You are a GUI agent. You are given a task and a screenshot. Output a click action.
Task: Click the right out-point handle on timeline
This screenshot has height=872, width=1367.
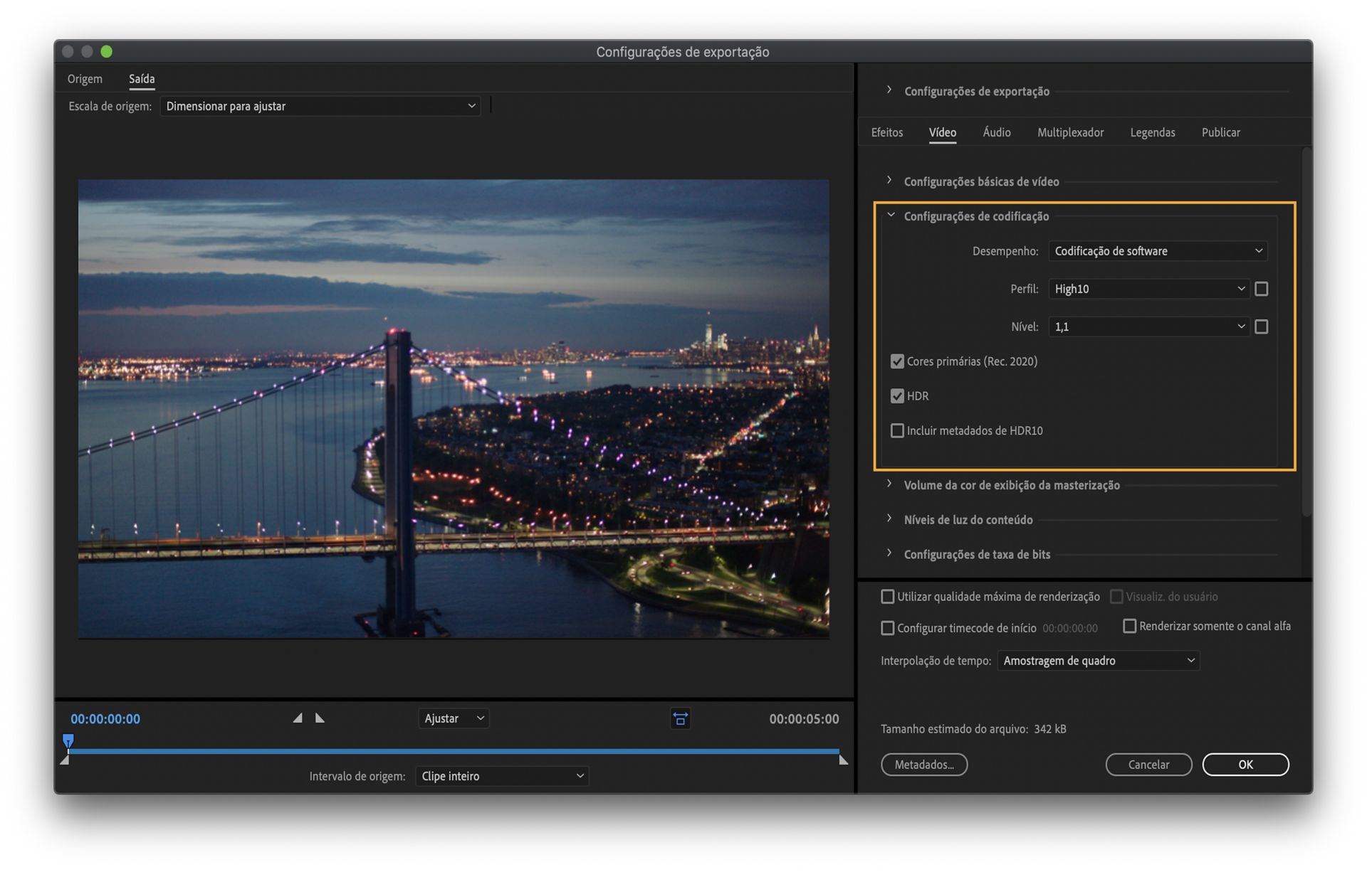pyautogui.click(x=843, y=760)
